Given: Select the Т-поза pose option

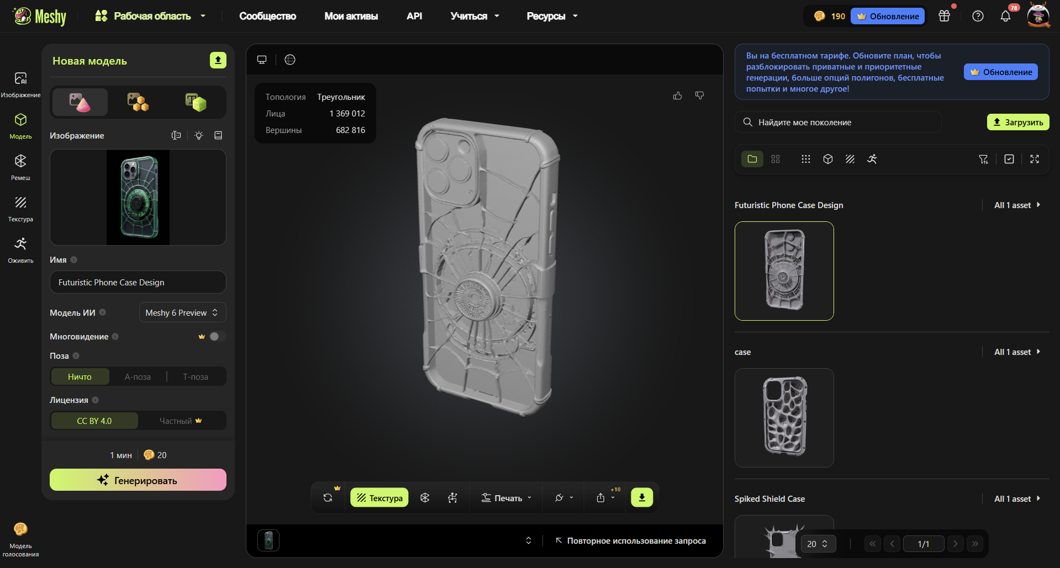Looking at the screenshot, I should click(196, 376).
